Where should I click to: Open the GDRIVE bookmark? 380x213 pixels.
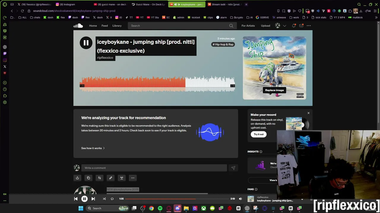coord(262,17)
